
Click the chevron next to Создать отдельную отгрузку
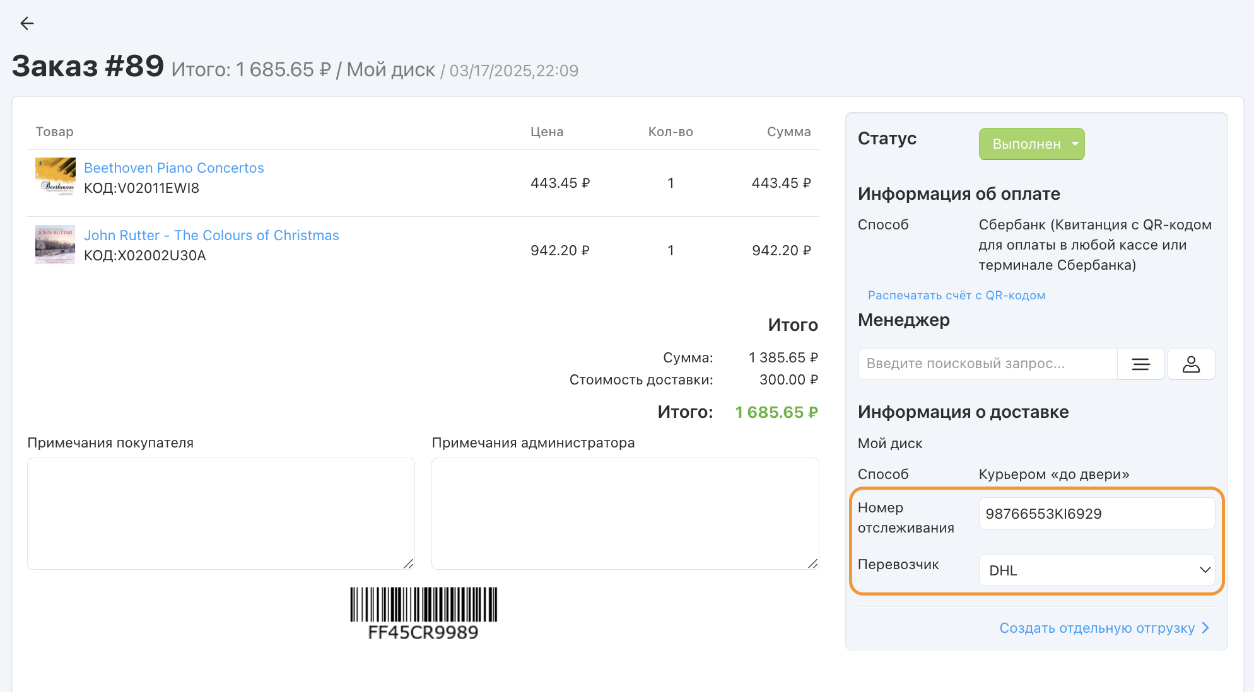(1205, 628)
